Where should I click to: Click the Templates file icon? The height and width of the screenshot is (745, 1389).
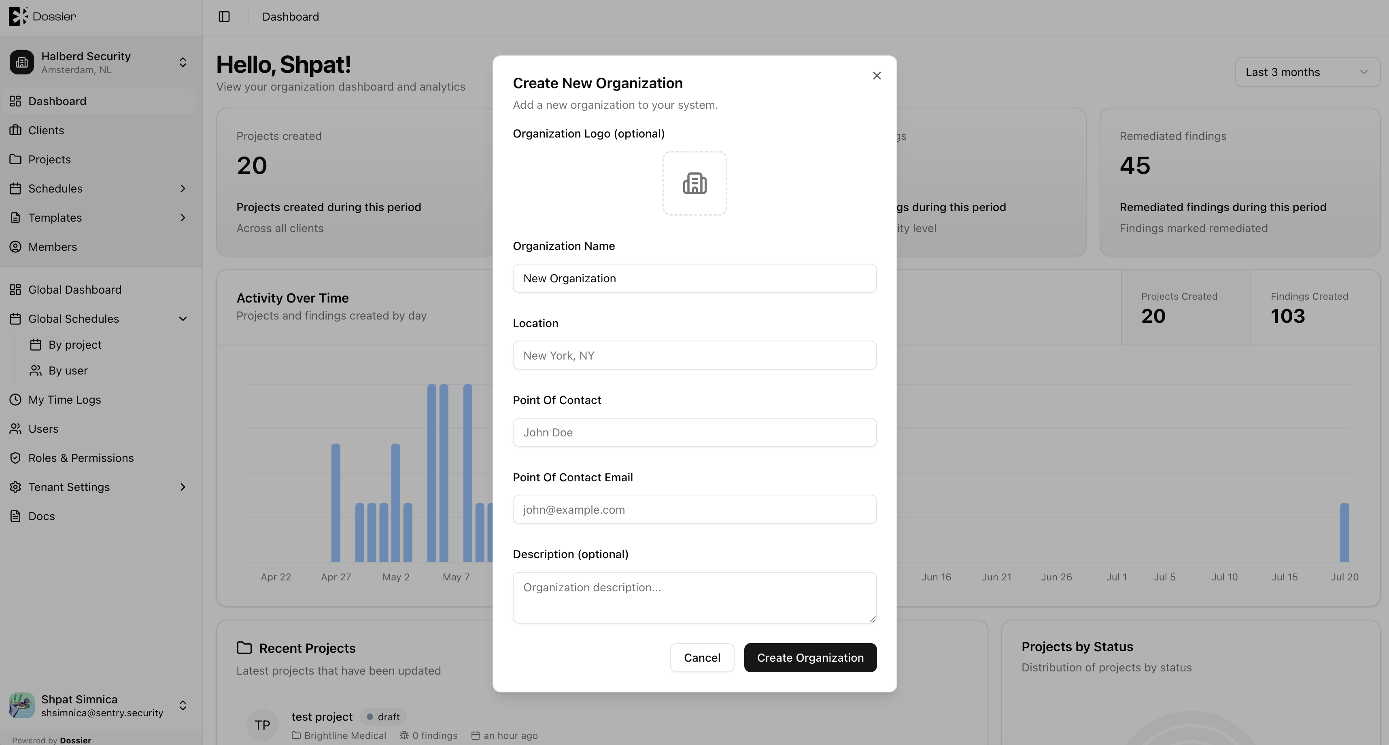pyautogui.click(x=16, y=218)
